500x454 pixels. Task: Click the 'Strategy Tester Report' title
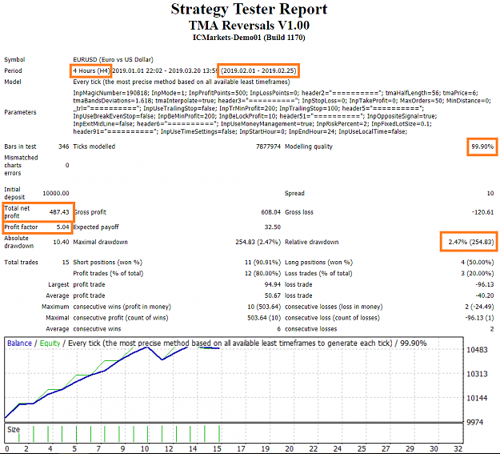(x=249, y=10)
